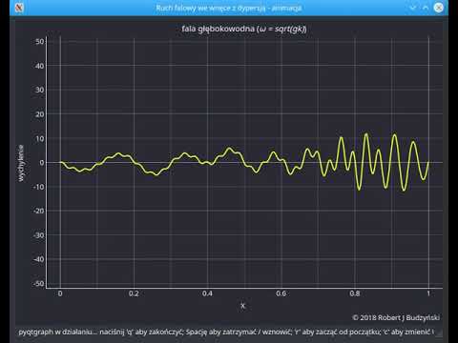Image resolution: width=458 pixels, height=343 pixels.
Task: Click the y-axis tick label 50
Action: pos(39,42)
